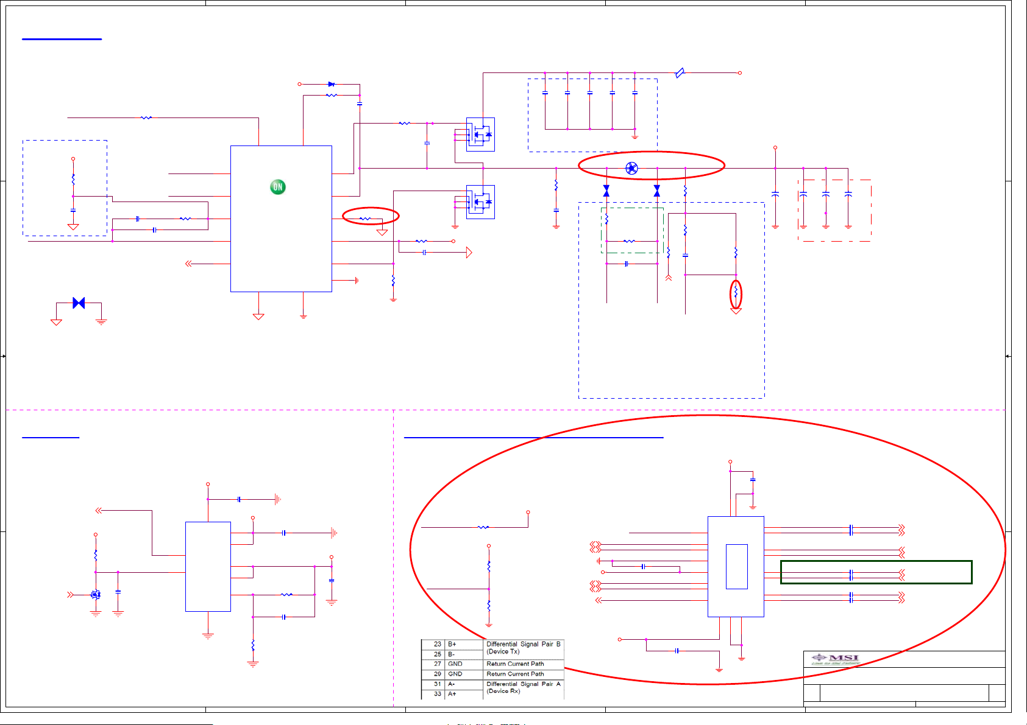This screenshot has height=725, width=1027.
Task: Select Differential Signal Pair B (Device Tx) text
Action: pyautogui.click(x=524, y=648)
